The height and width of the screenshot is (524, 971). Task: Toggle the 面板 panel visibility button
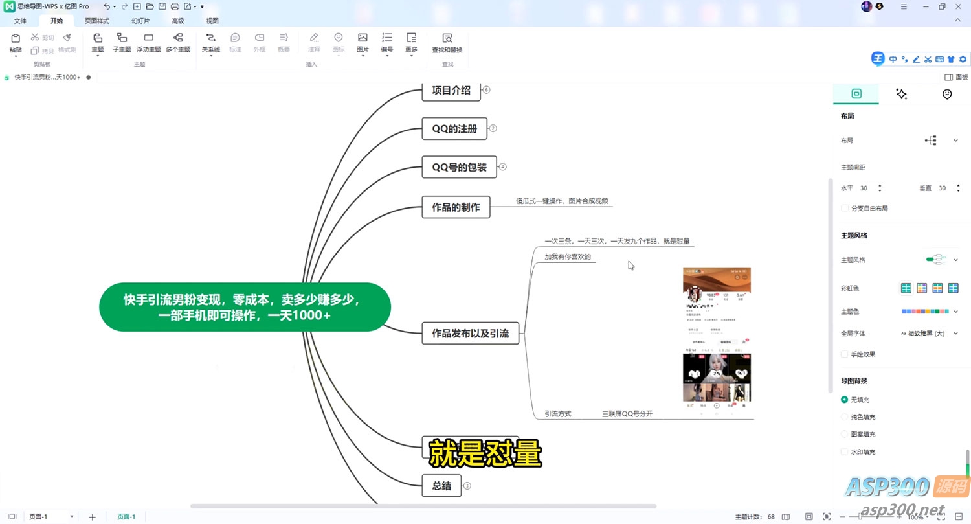click(956, 77)
